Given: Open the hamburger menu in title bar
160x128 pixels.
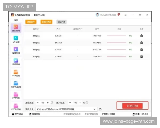Looking at the screenshot, I should (126, 15).
